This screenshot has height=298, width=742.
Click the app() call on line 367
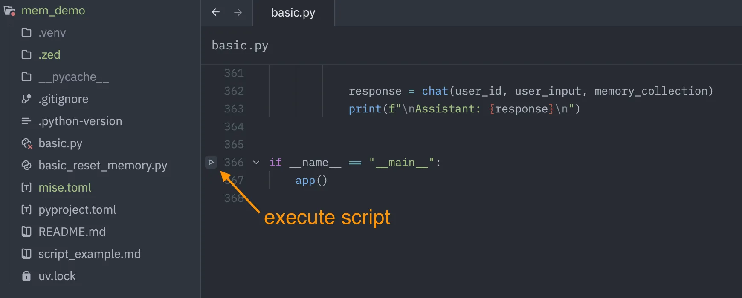pos(311,181)
